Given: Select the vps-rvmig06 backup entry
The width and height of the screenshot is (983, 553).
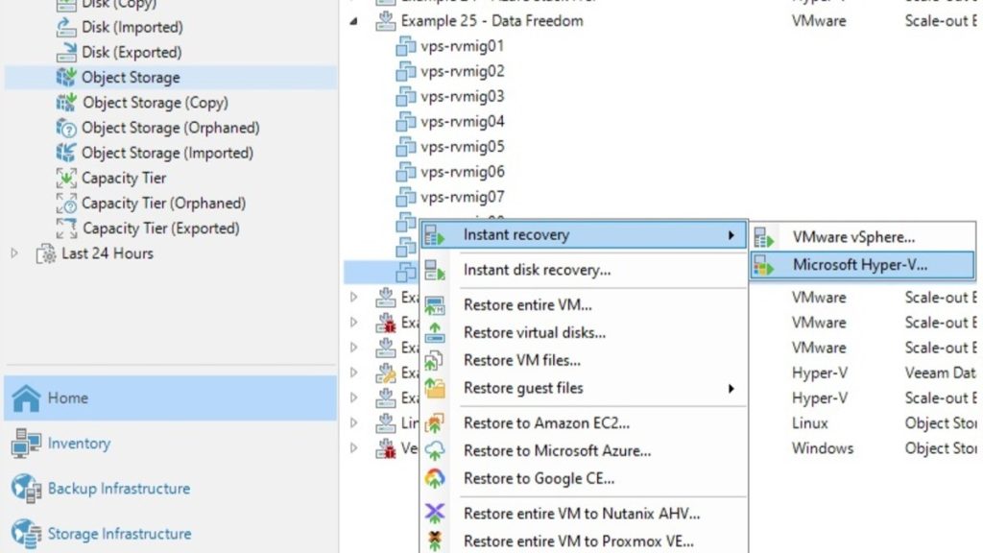Looking at the screenshot, I should (463, 172).
